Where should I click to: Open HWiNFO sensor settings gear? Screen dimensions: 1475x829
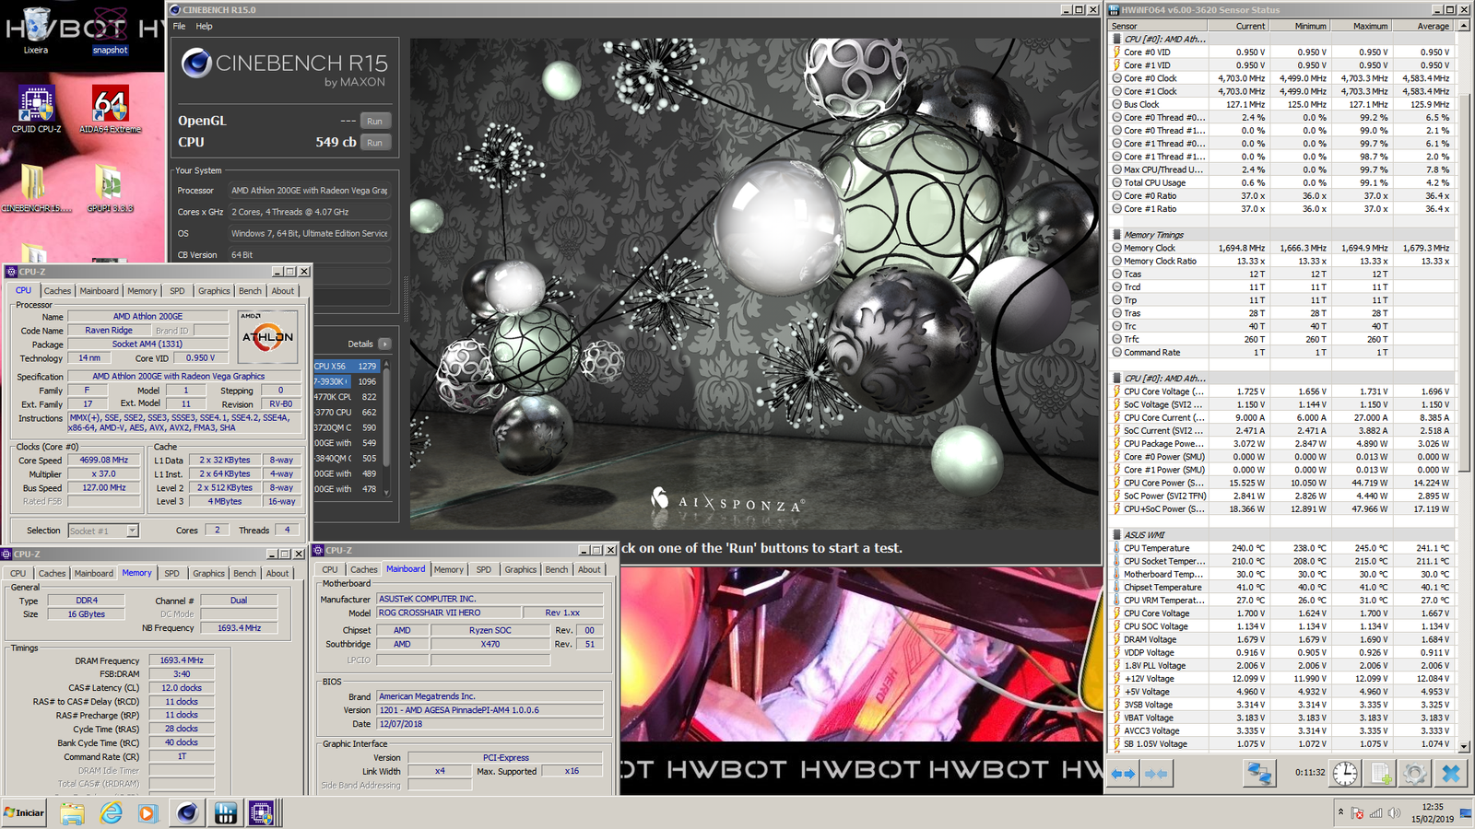click(x=1414, y=773)
